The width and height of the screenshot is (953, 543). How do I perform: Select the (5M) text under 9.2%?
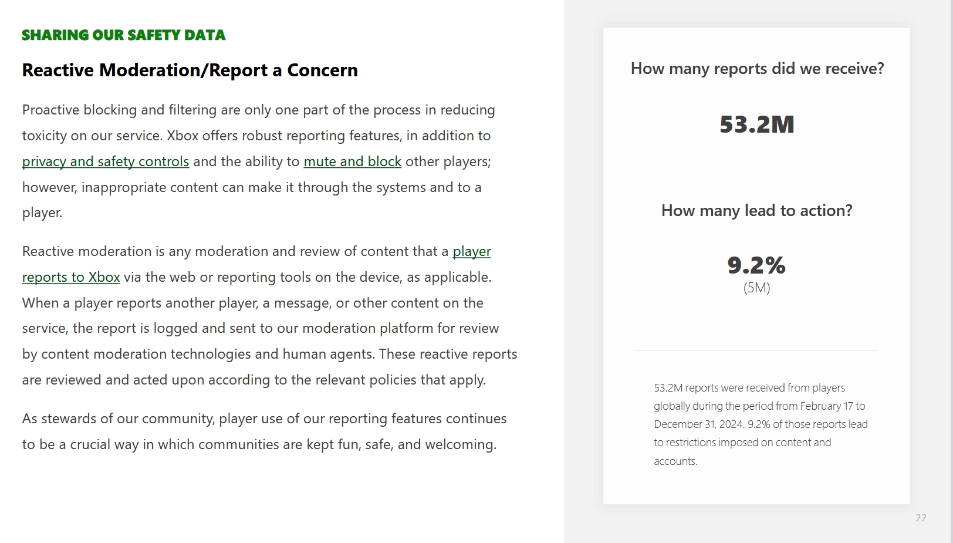click(756, 288)
